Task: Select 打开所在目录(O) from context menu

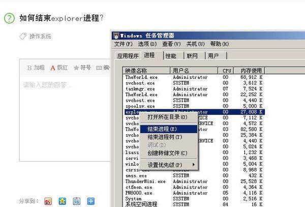Action: (167, 117)
